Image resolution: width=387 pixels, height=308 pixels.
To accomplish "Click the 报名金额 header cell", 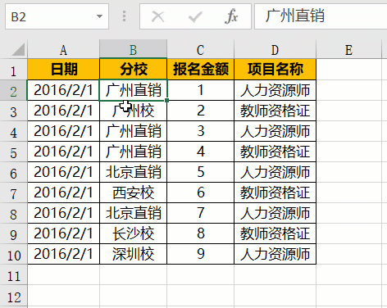I will 200,70.
